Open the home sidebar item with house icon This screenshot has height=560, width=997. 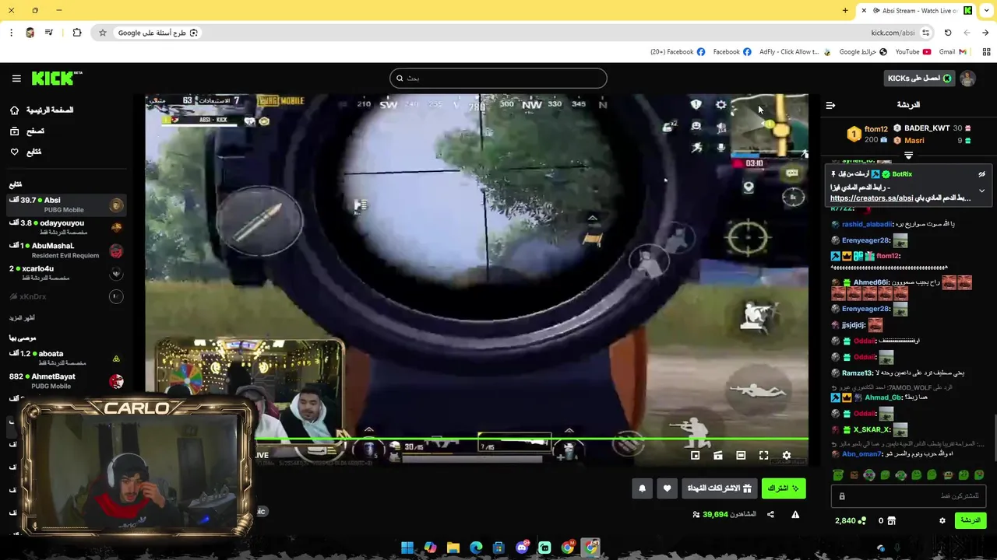click(x=42, y=110)
